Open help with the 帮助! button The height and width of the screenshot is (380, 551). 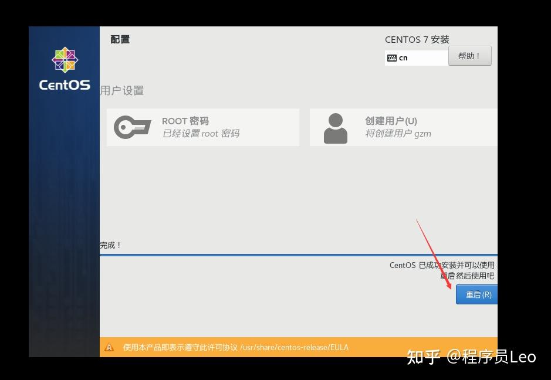click(x=470, y=56)
